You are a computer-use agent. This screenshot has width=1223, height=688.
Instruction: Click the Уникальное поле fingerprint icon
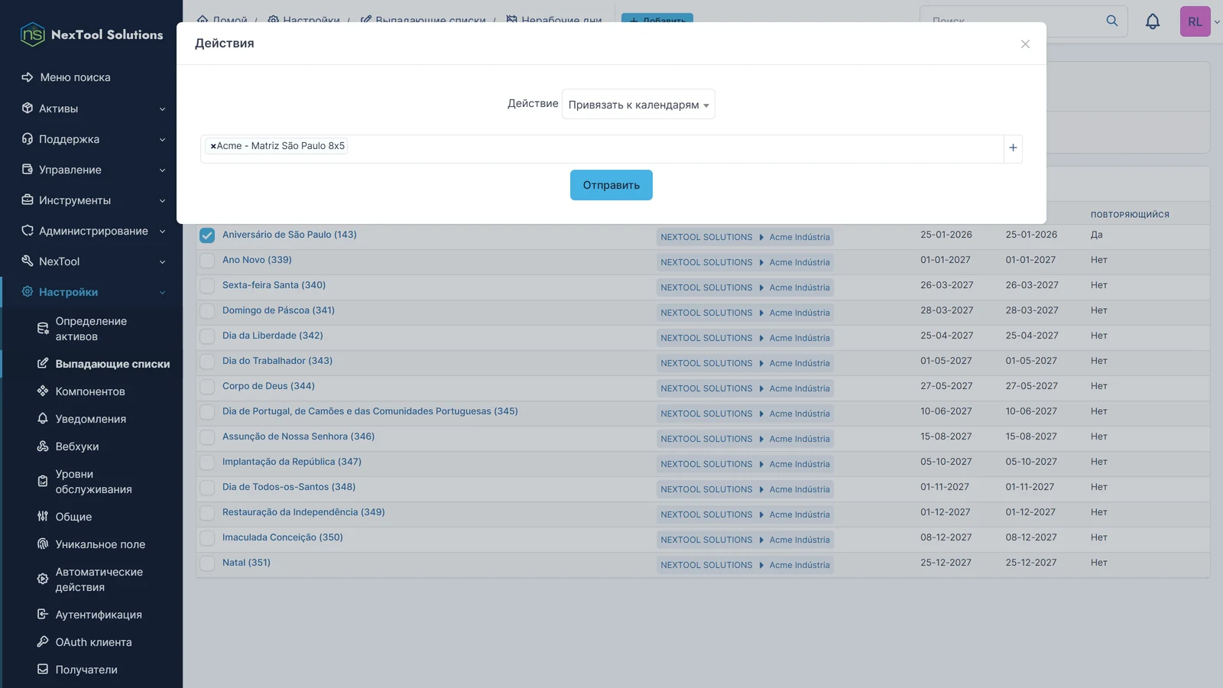43,544
